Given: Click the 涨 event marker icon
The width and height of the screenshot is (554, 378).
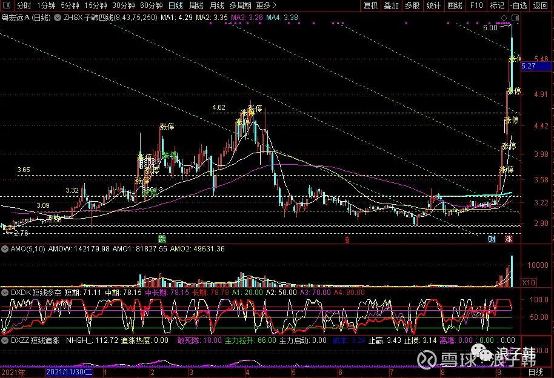Looking at the screenshot, I should [508, 239].
